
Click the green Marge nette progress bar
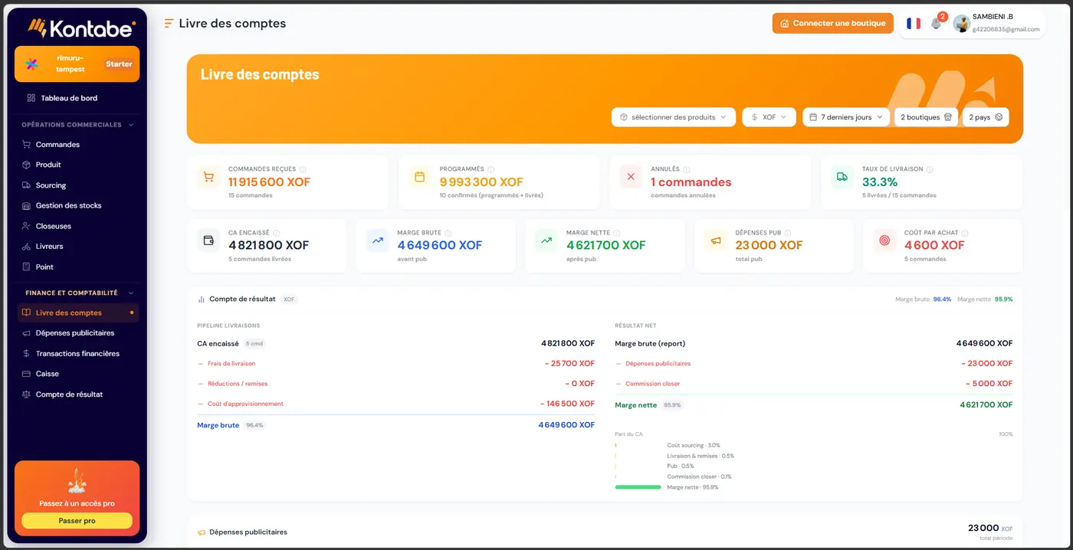point(638,487)
